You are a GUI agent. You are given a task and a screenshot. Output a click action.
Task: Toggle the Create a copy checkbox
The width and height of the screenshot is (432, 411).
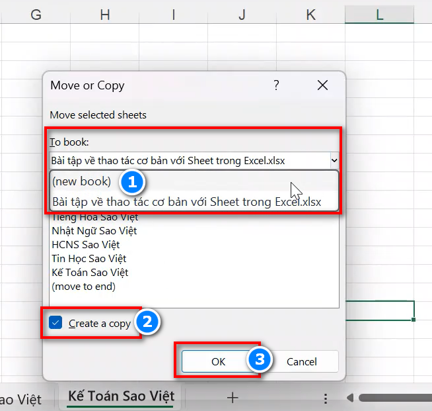pyautogui.click(x=56, y=323)
